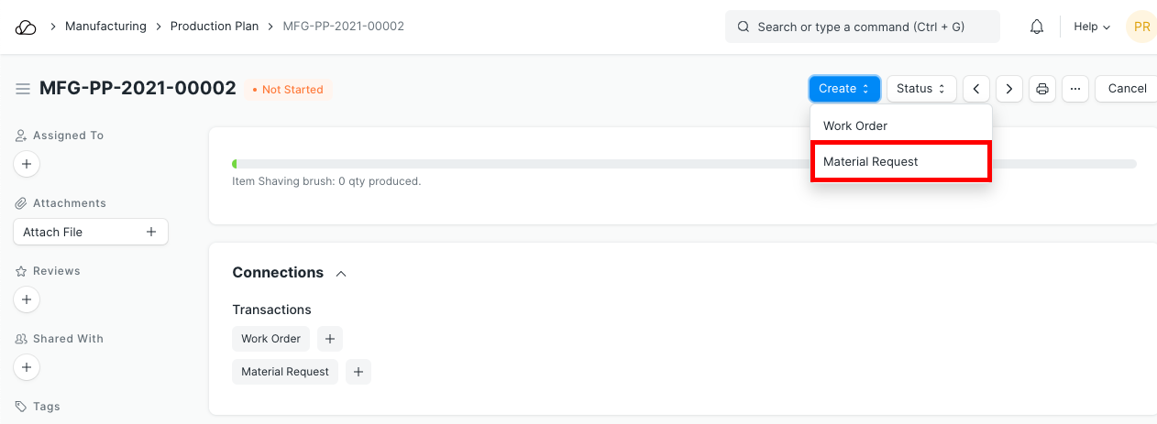Add an assignee under Assigned To
The image size is (1157, 424).
pos(27,165)
